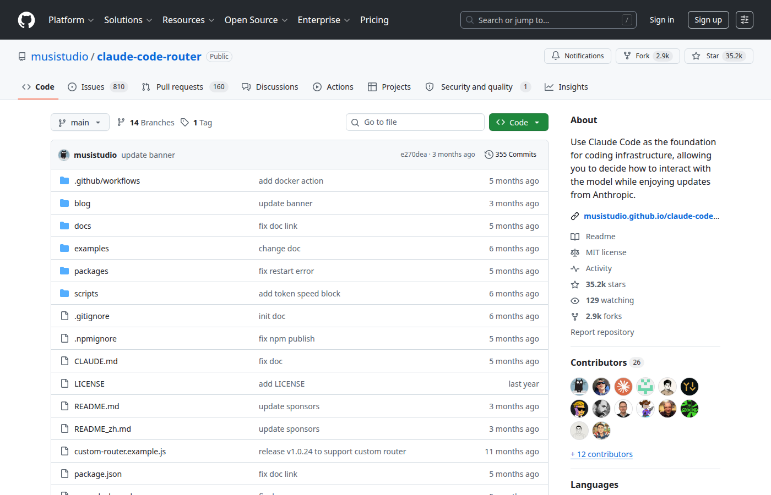Switch to the Security and quality tab
This screenshot has width=771, height=495.
click(x=478, y=87)
